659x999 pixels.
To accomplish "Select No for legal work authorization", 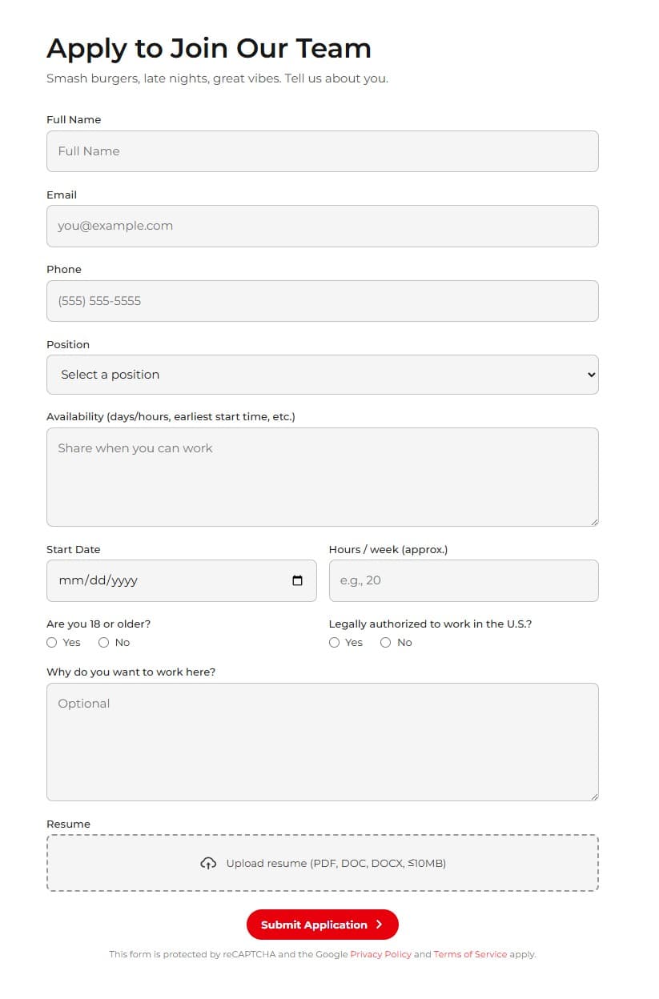I will tap(385, 642).
